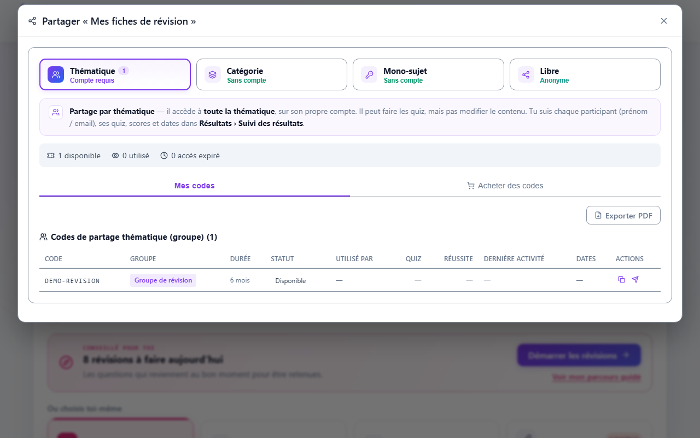700x438 pixels.
Task: Click the Thématique count badge 1
Action: pos(124,71)
